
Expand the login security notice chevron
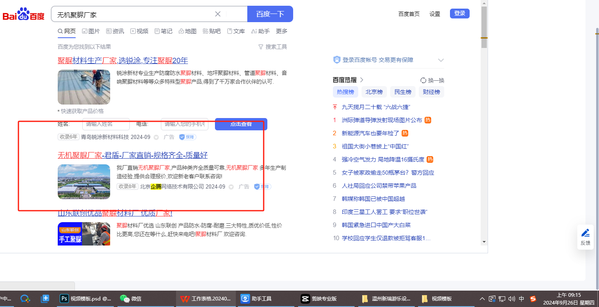click(441, 60)
